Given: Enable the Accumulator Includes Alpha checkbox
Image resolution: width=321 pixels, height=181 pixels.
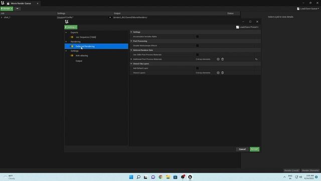Looking at the screenshot, I should click(197, 37).
